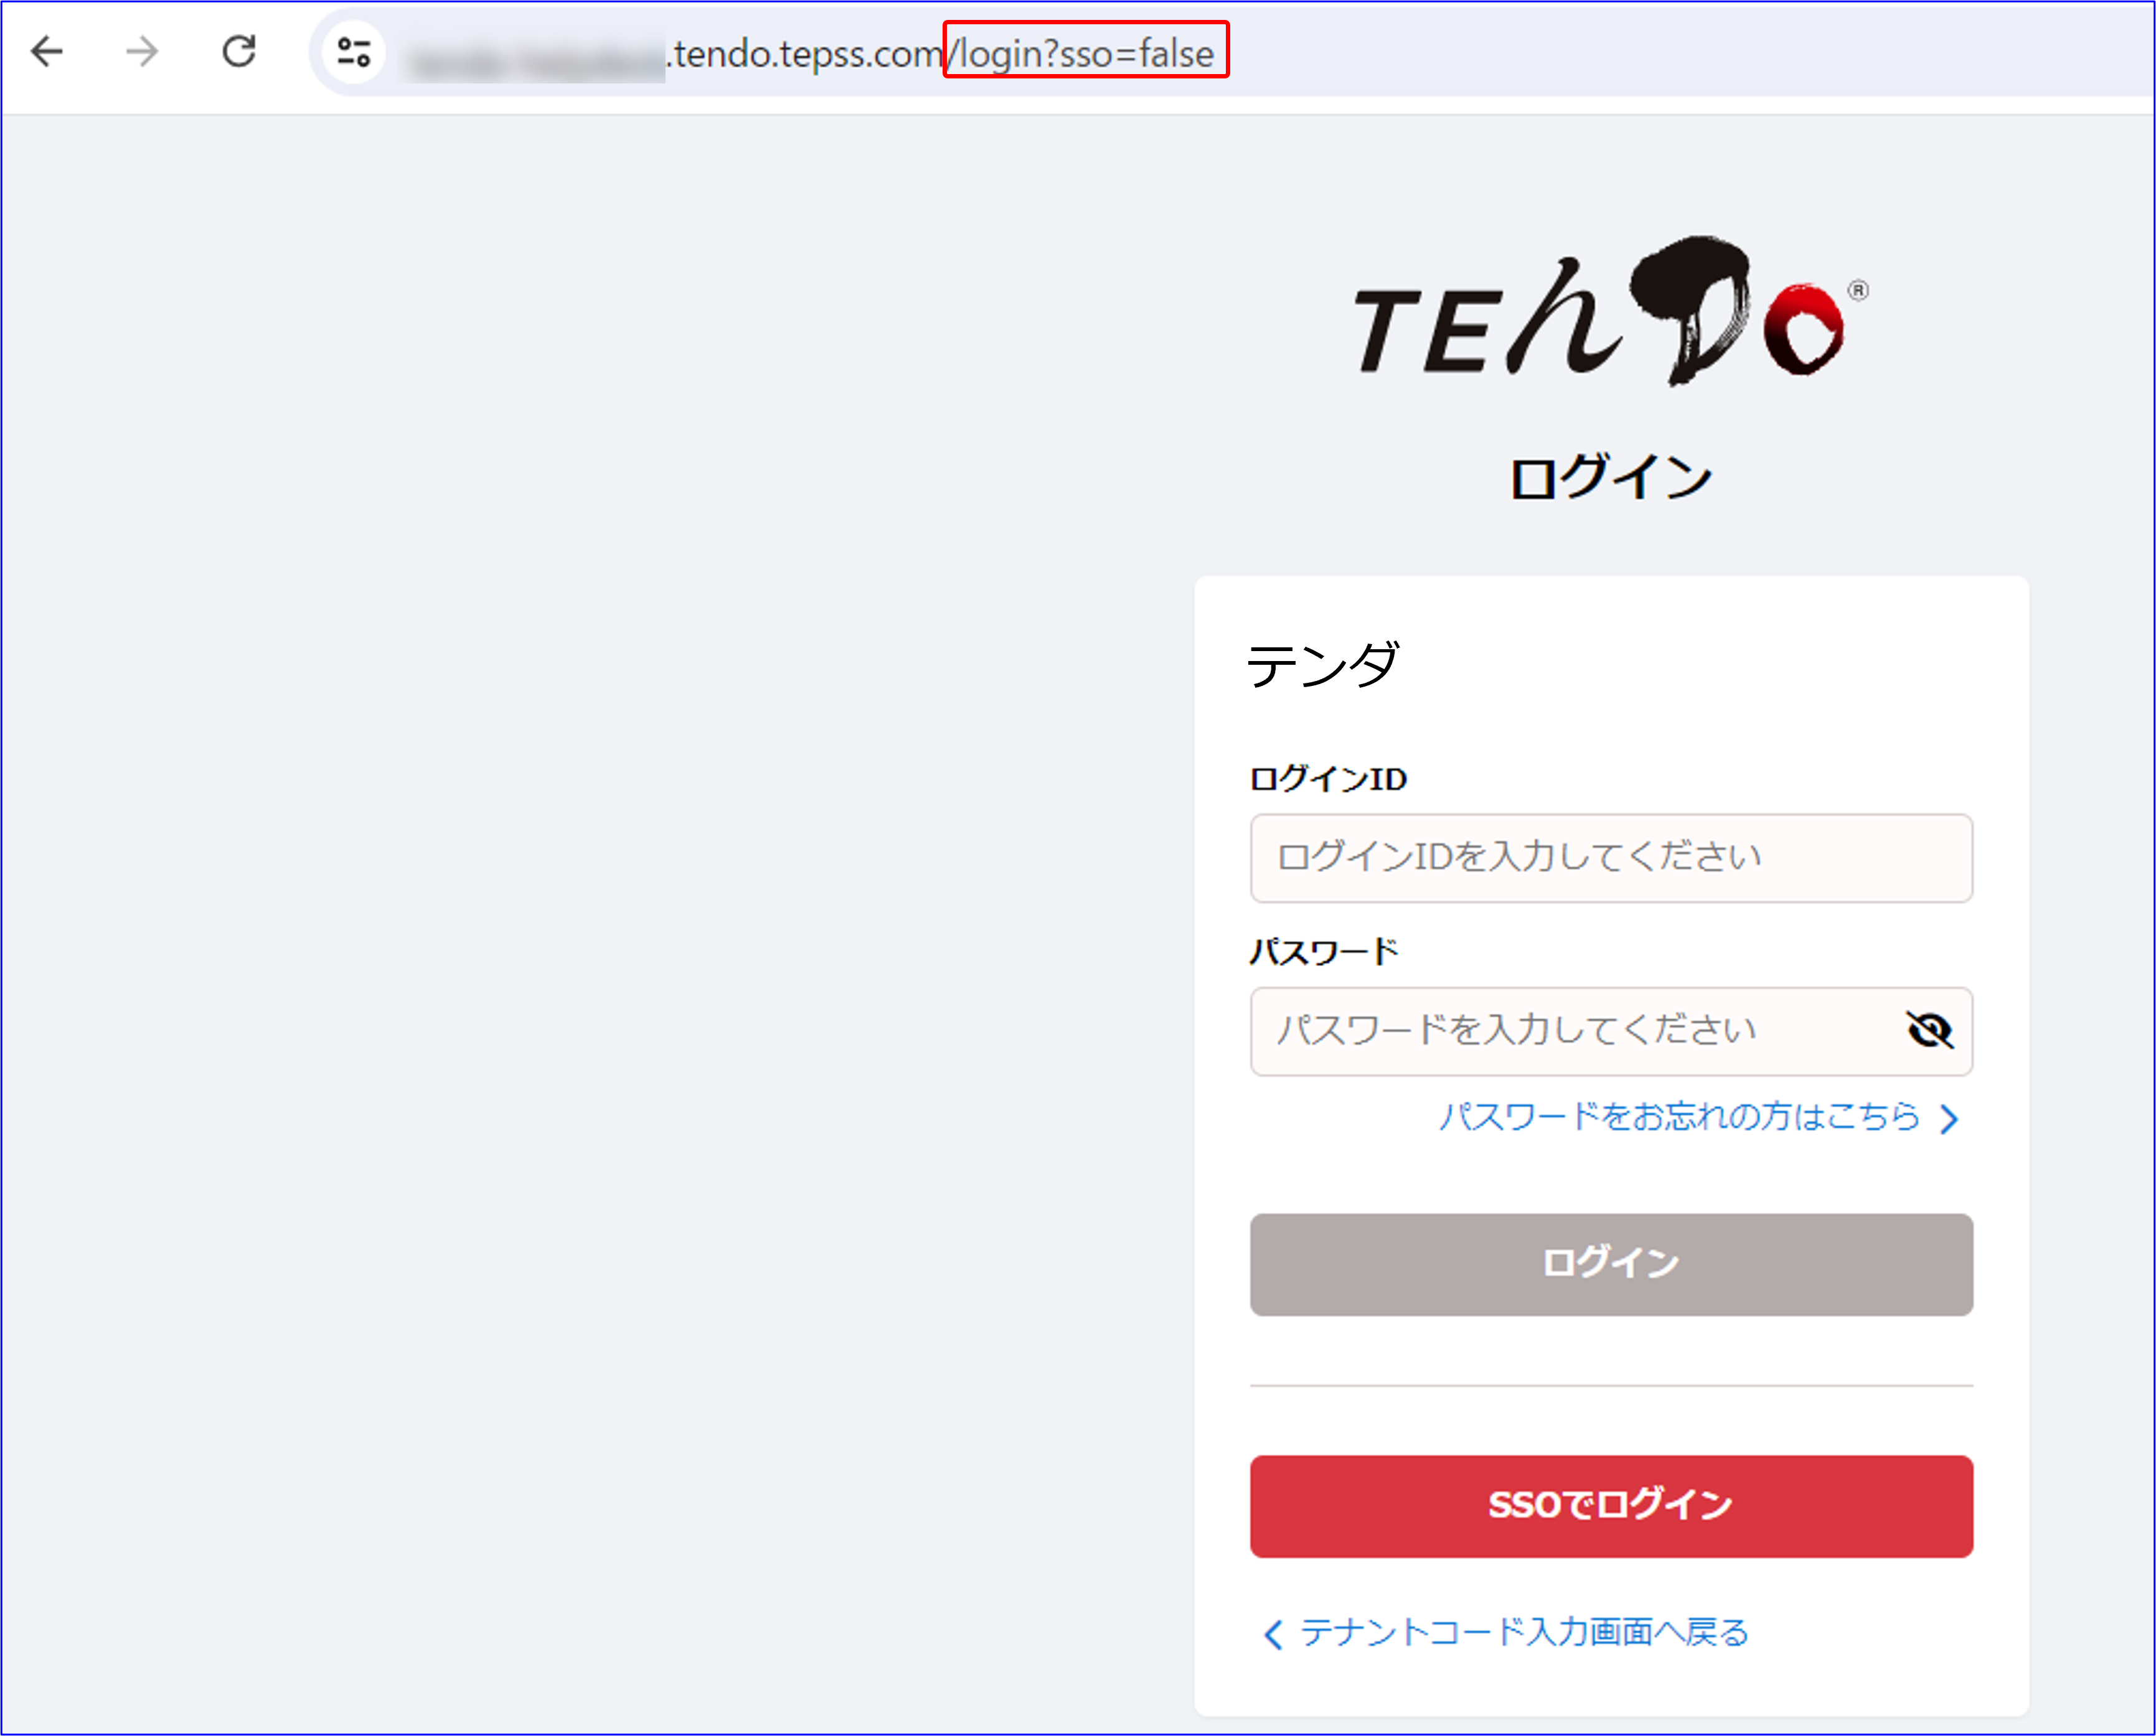Focus the ログインID input field
Image resolution: width=2156 pixels, height=1736 pixels.
click(x=1611, y=858)
